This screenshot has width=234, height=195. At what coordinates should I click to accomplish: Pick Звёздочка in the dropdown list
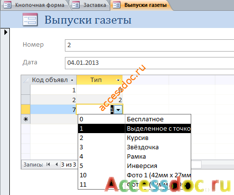(134, 147)
